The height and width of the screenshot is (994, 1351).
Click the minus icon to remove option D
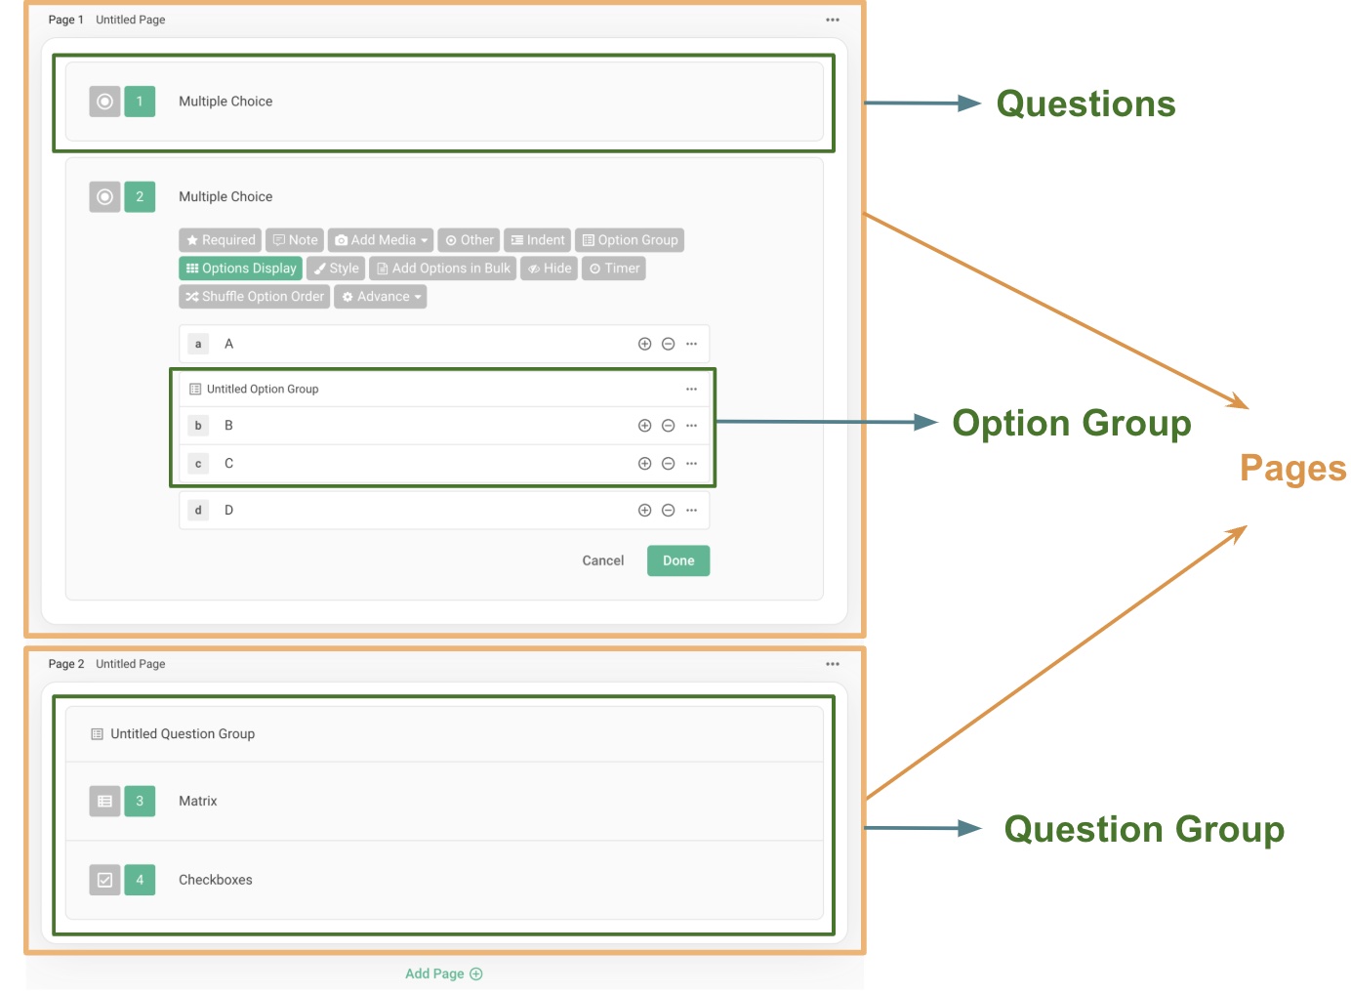[668, 509]
